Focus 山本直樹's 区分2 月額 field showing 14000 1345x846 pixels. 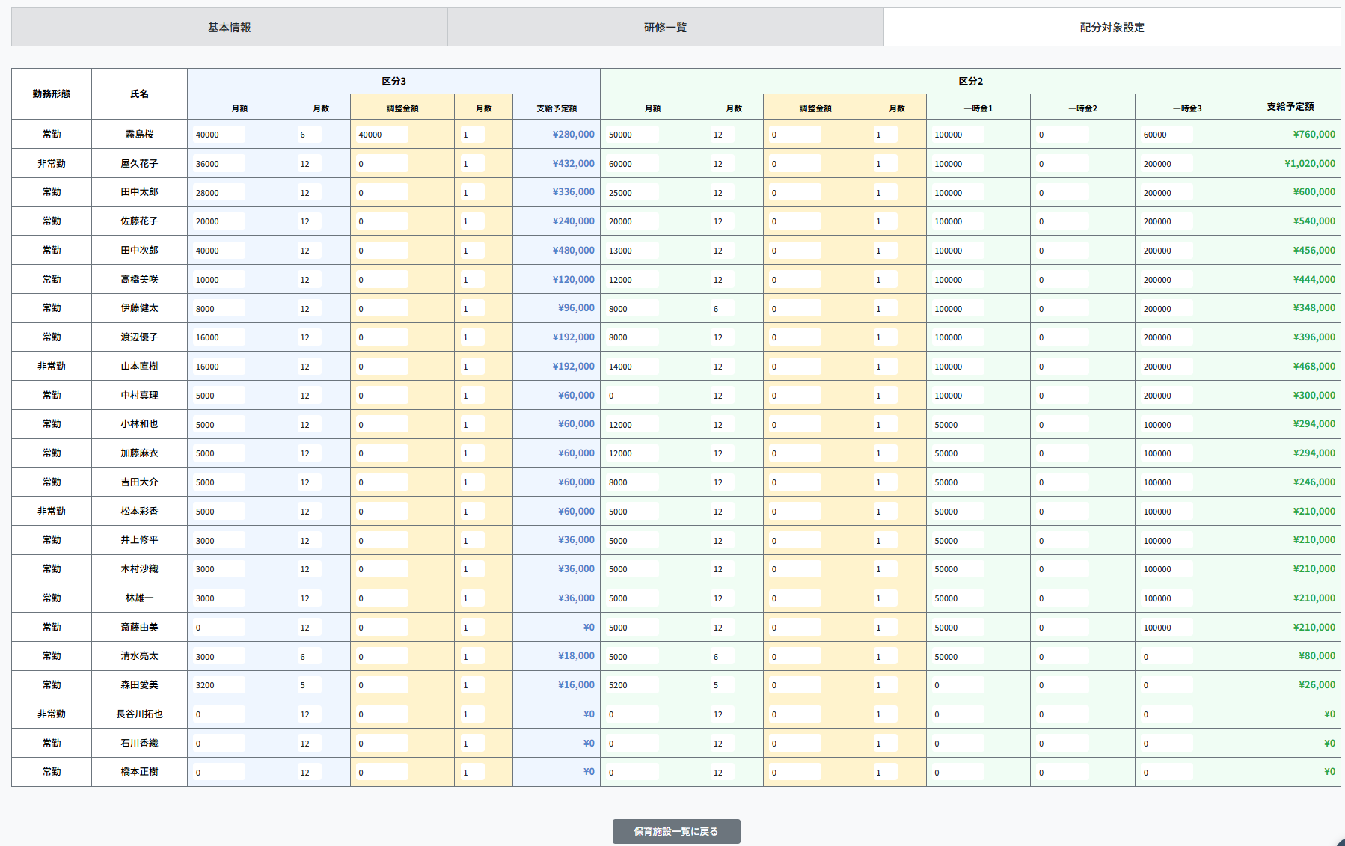pyautogui.click(x=632, y=367)
